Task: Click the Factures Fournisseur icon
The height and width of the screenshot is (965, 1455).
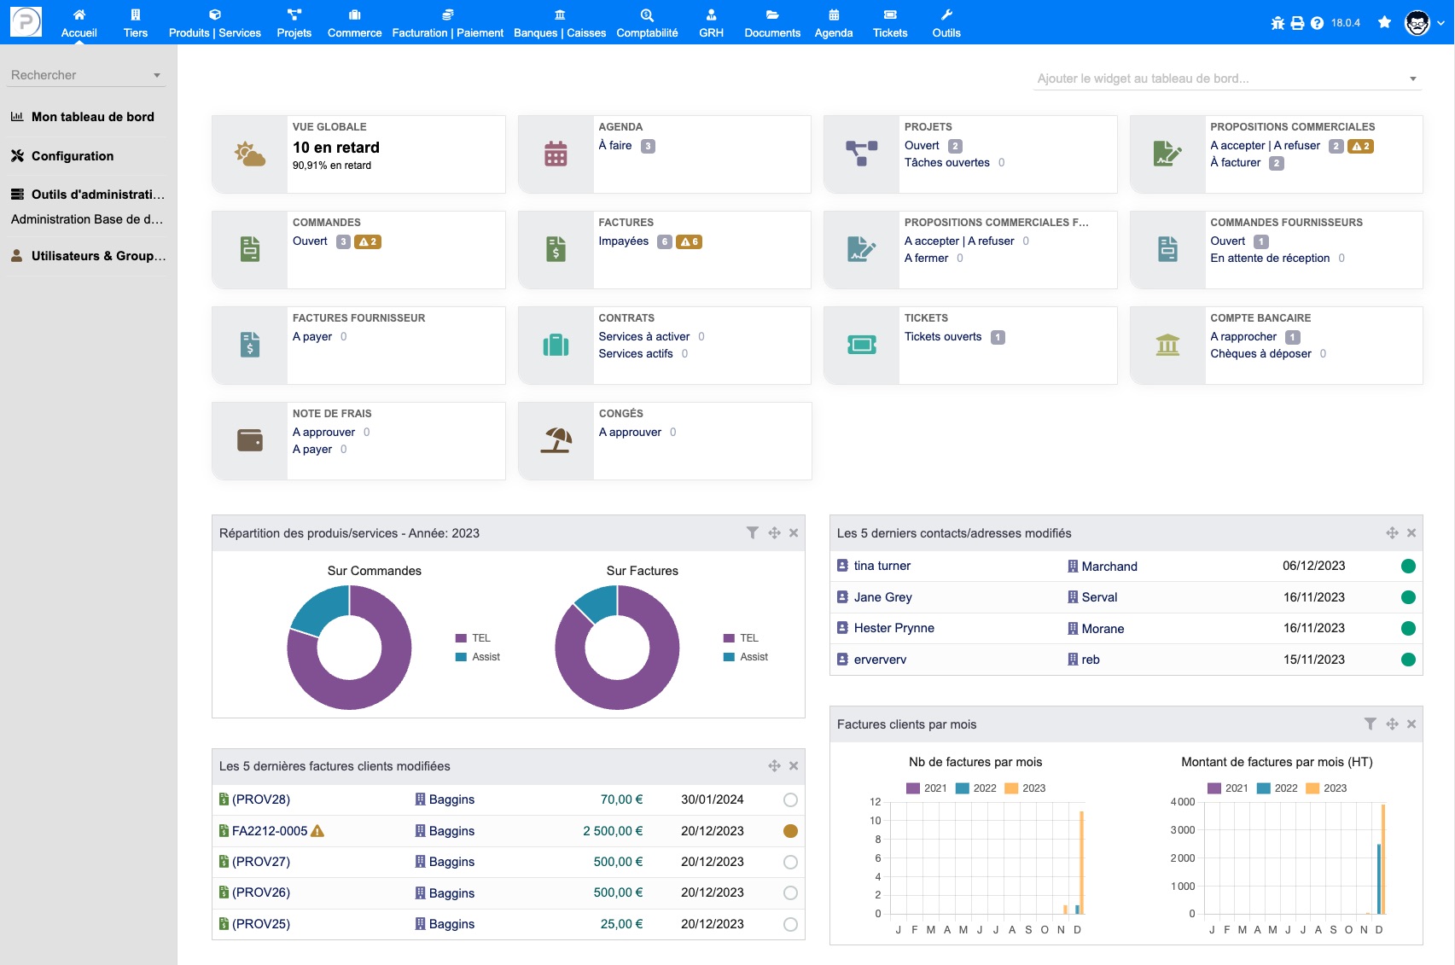Action: 250,345
